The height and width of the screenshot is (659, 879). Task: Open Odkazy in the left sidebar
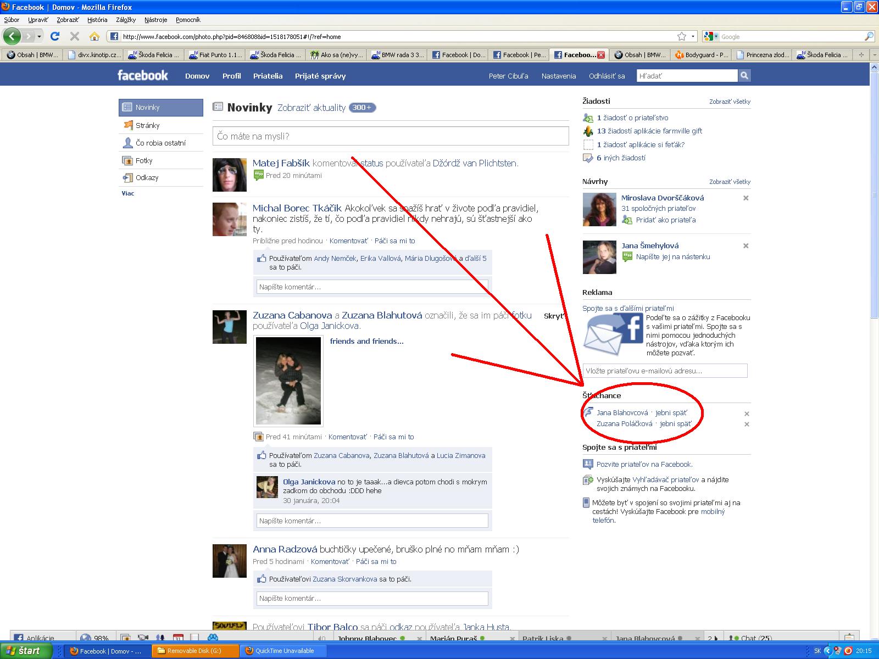[x=147, y=177]
